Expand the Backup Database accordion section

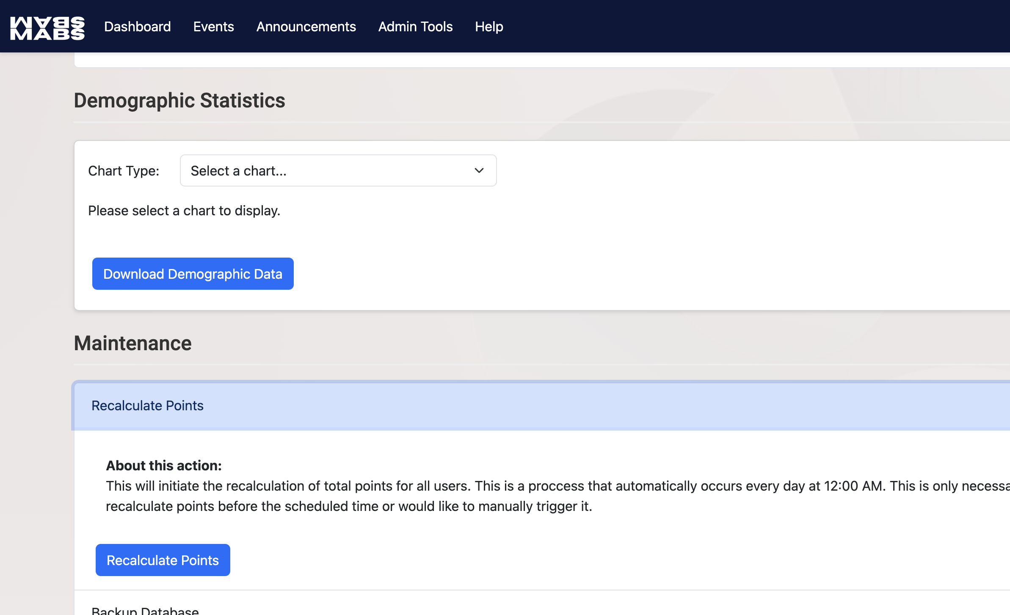pyautogui.click(x=145, y=610)
